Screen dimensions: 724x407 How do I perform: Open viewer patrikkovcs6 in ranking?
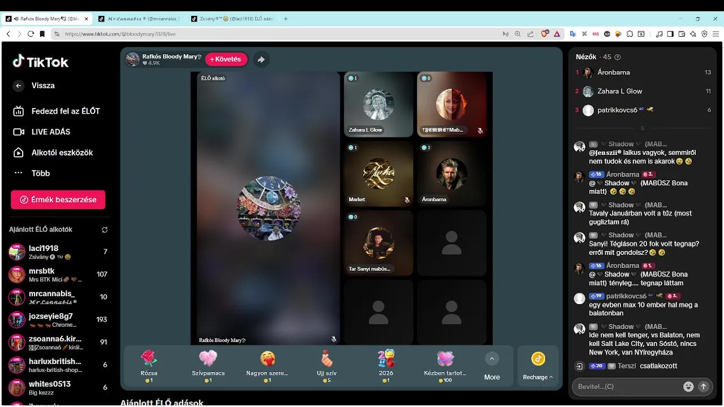pyautogui.click(x=643, y=110)
